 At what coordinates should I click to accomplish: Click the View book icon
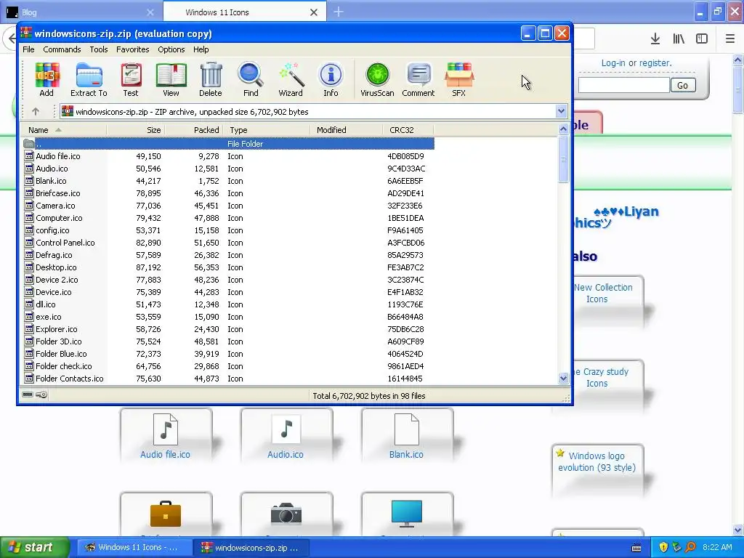click(171, 79)
